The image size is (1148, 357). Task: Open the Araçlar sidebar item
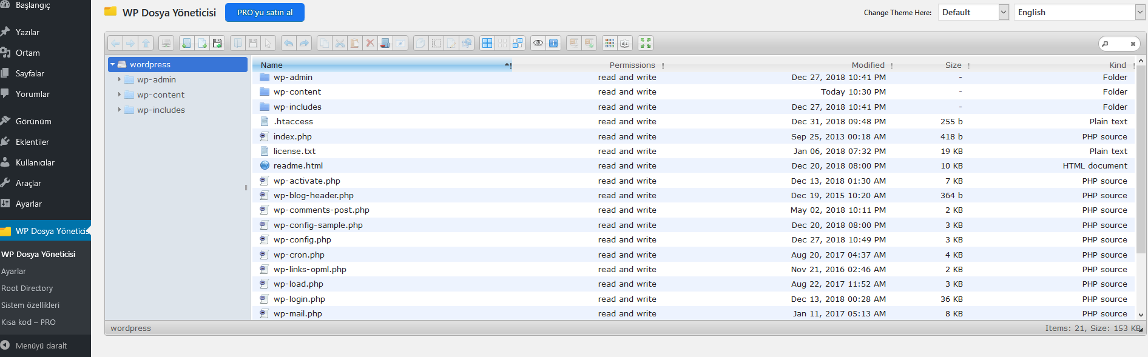pos(29,183)
